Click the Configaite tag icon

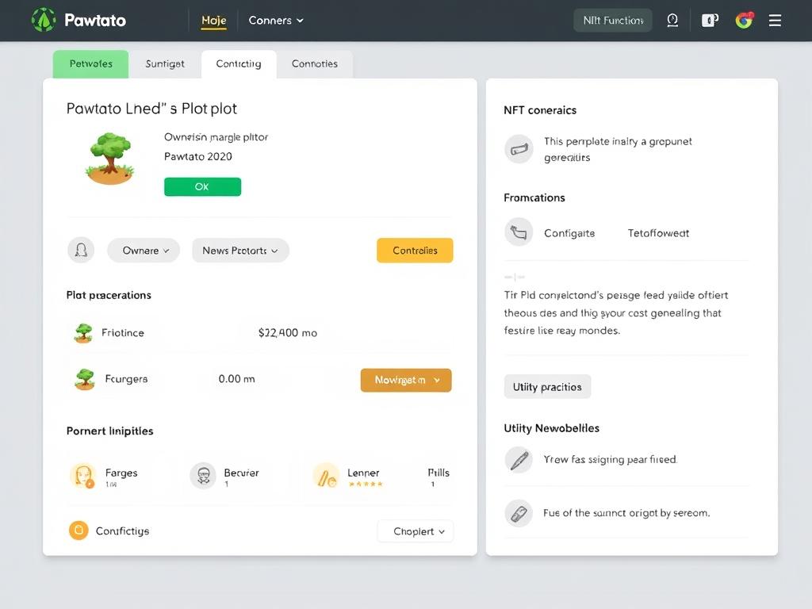519,232
